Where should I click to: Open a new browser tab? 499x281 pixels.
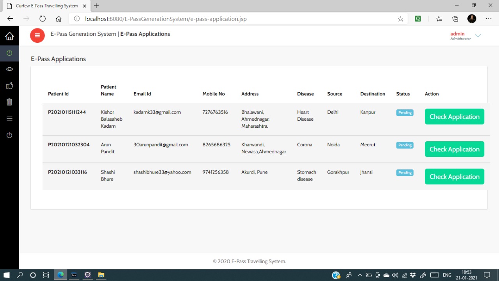coord(96,6)
